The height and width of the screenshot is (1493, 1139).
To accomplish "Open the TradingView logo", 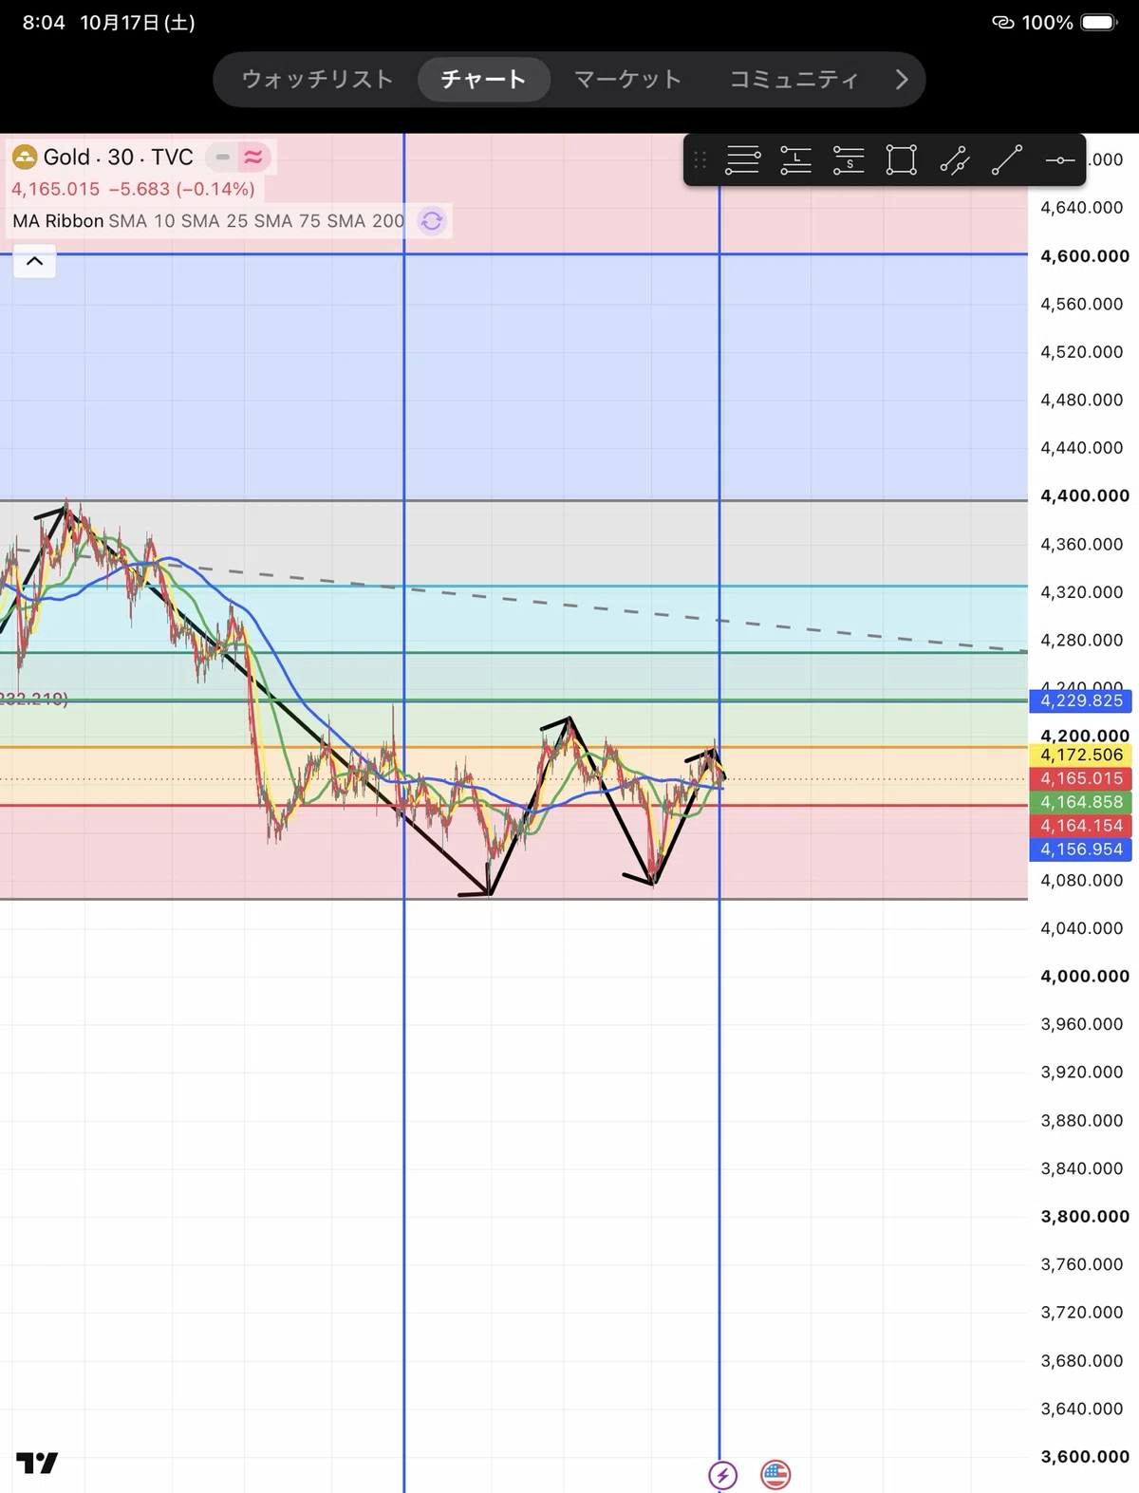I will pos(37,1463).
